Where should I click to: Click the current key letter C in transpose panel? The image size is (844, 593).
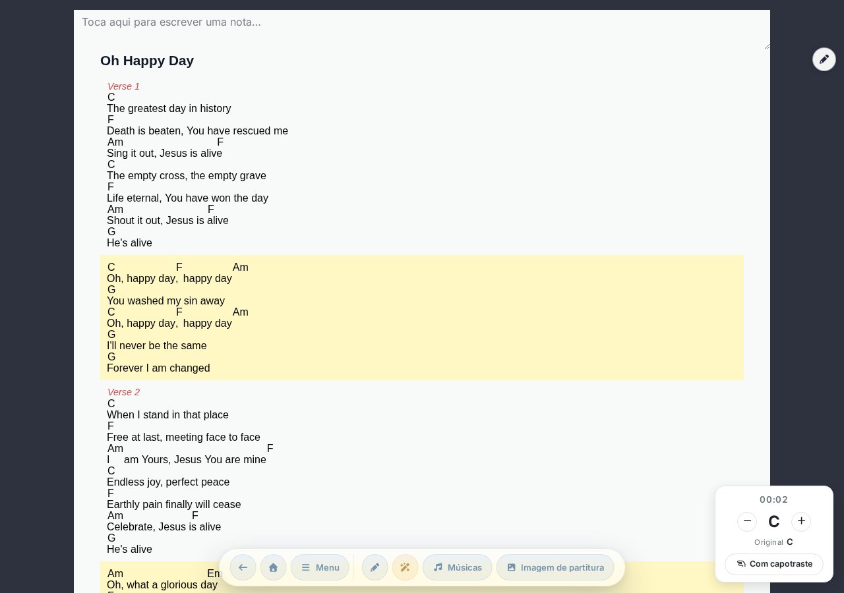click(774, 522)
